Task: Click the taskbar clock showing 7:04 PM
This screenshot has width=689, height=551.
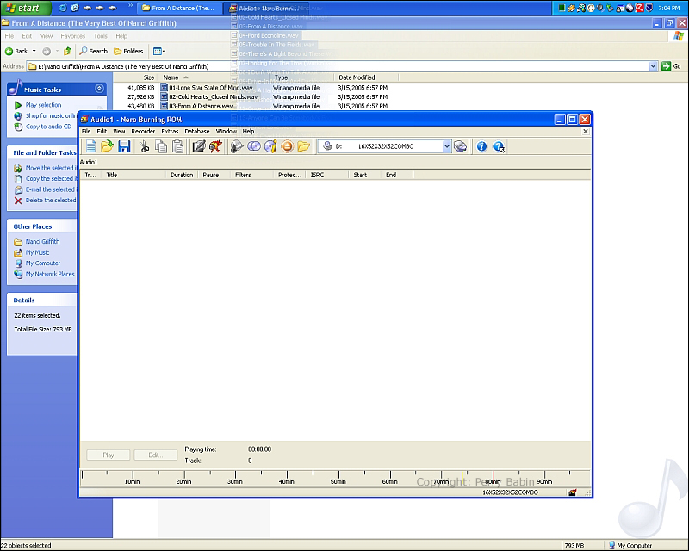Action: coord(669,8)
